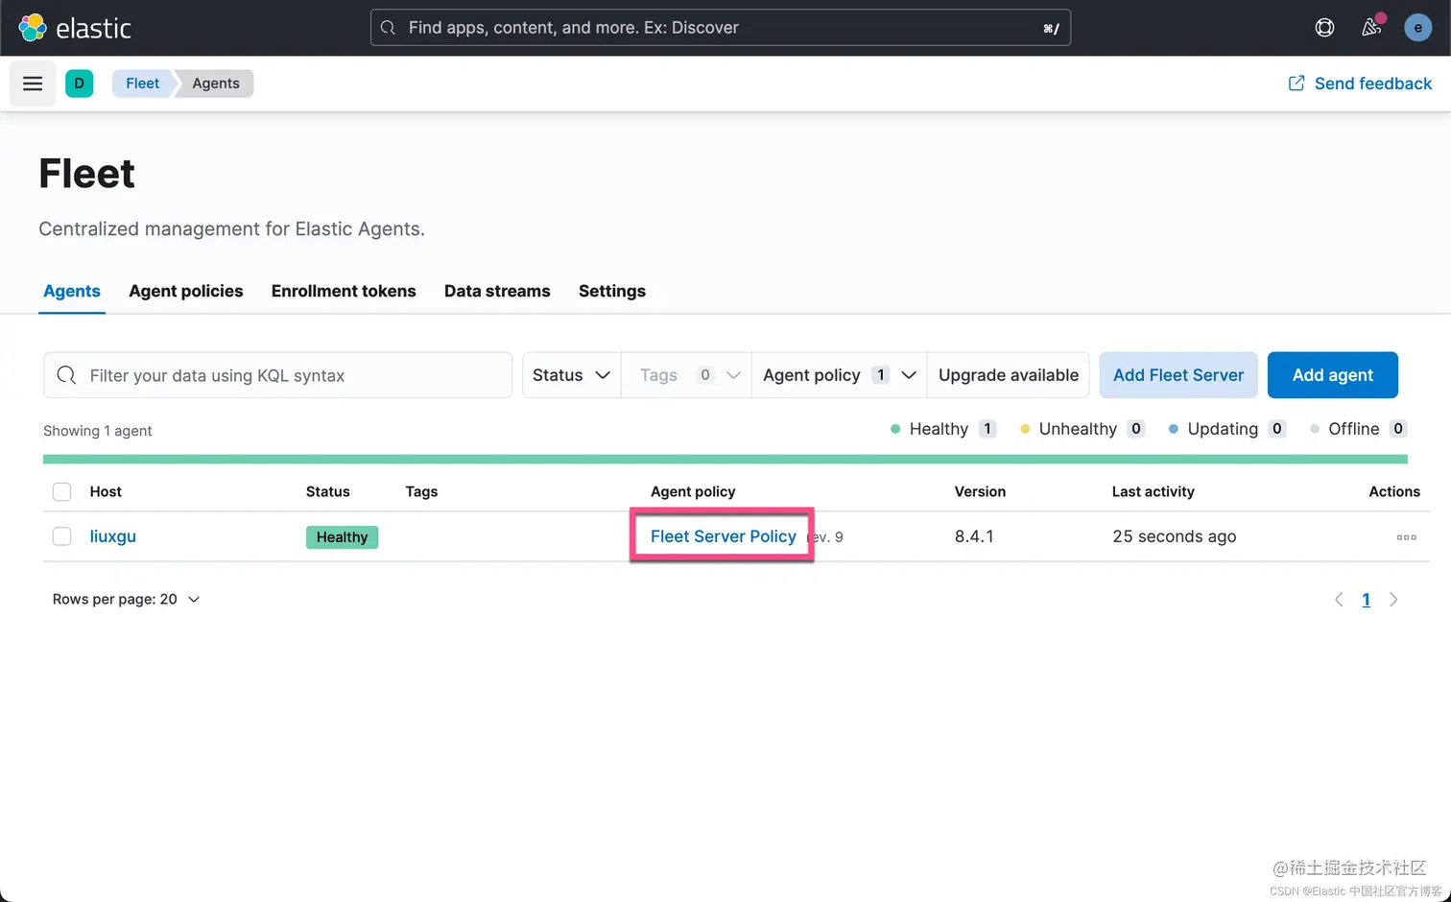Switch to the Agent policies tab
Screen dimensions: 1451x902
(186, 291)
